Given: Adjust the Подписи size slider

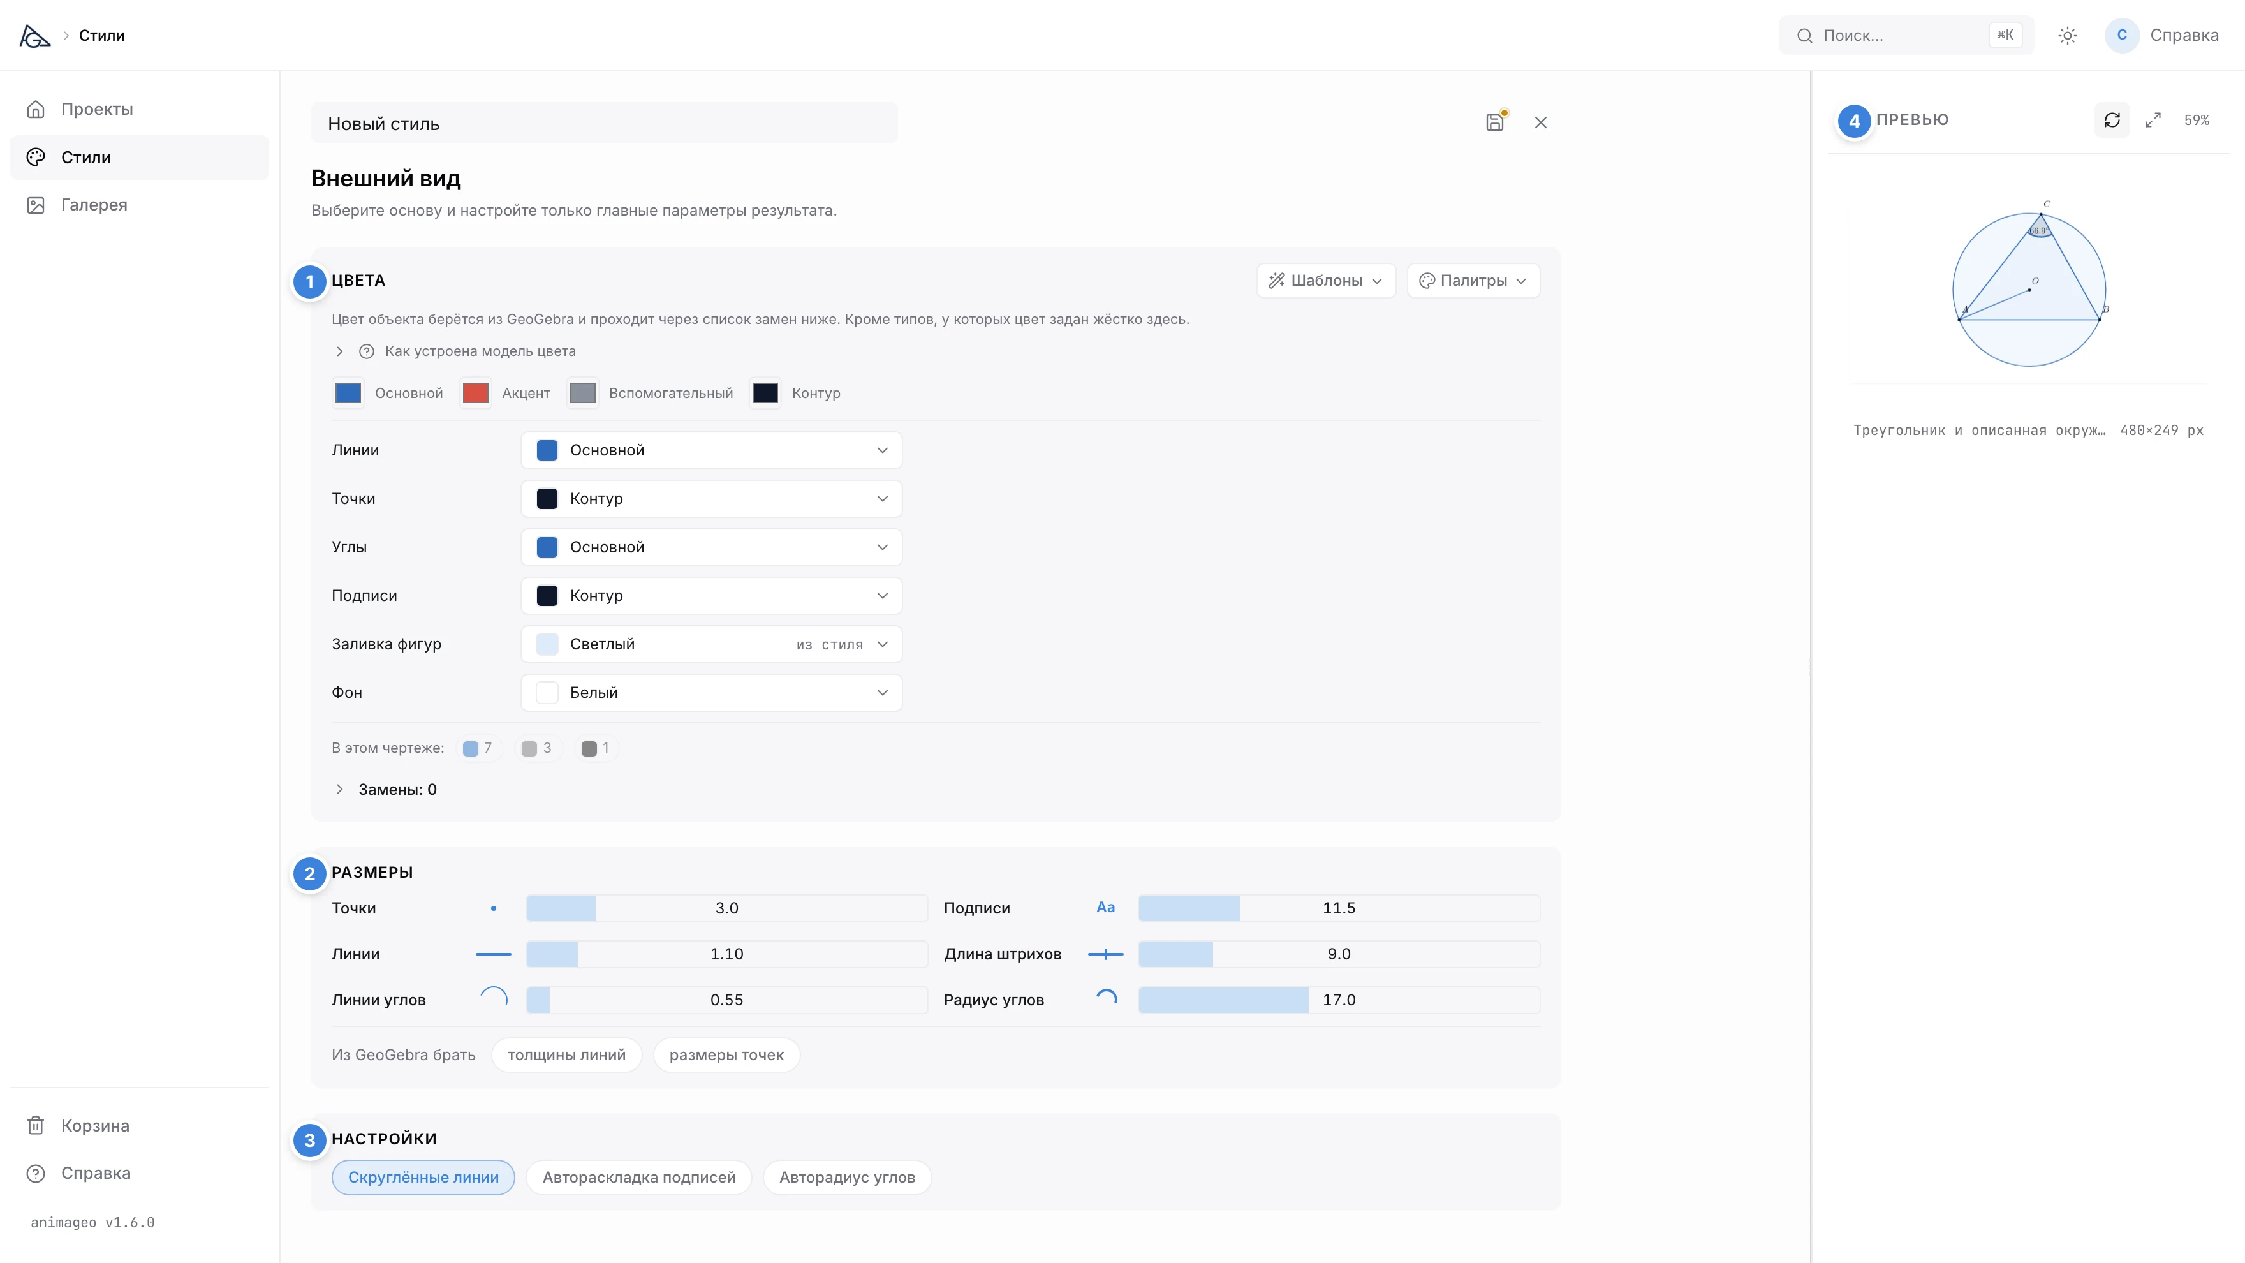Looking at the screenshot, I should coord(1339,907).
